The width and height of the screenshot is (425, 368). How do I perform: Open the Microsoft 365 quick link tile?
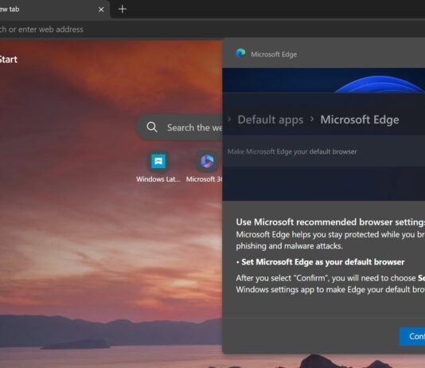click(x=205, y=167)
